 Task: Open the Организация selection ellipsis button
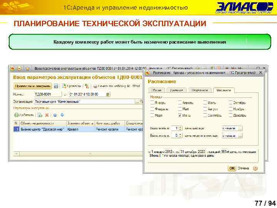point(137,102)
